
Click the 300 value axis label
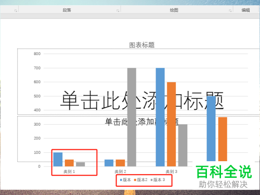[37, 124]
